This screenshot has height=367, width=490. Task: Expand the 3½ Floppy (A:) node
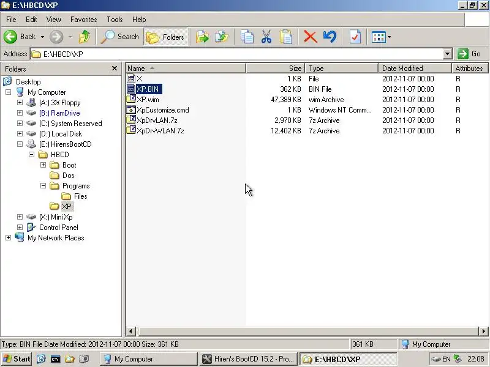point(20,102)
